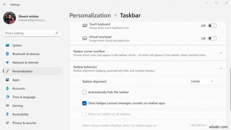The height and width of the screenshot is (130, 231).
Task: Click the Network & internet wifi icon
Action: coord(7,62)
